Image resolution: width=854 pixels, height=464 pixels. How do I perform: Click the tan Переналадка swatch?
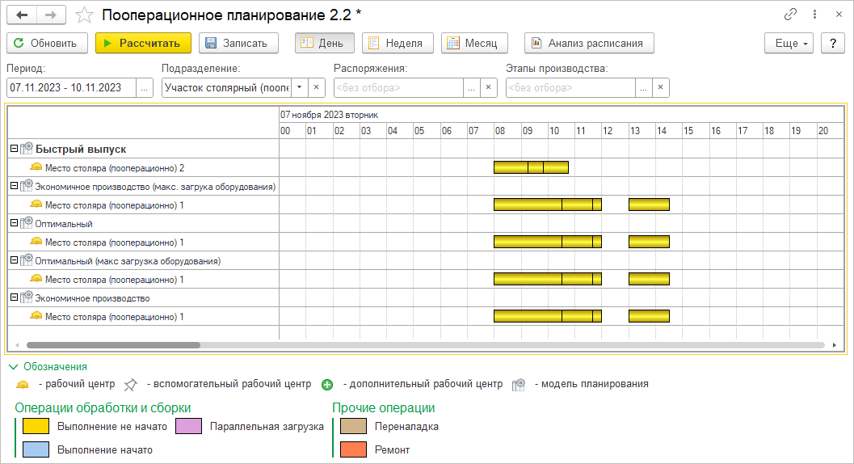353,426
